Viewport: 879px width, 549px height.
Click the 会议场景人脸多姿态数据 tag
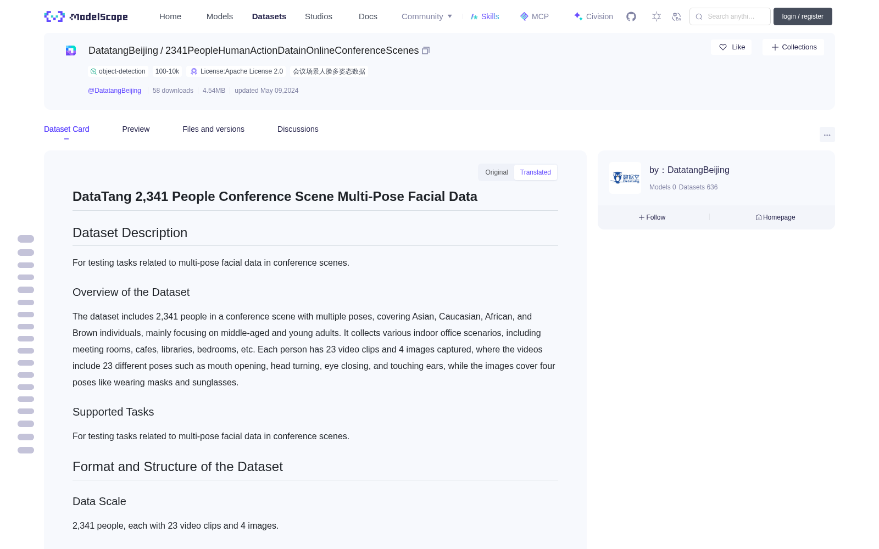(x=329, y=71)
